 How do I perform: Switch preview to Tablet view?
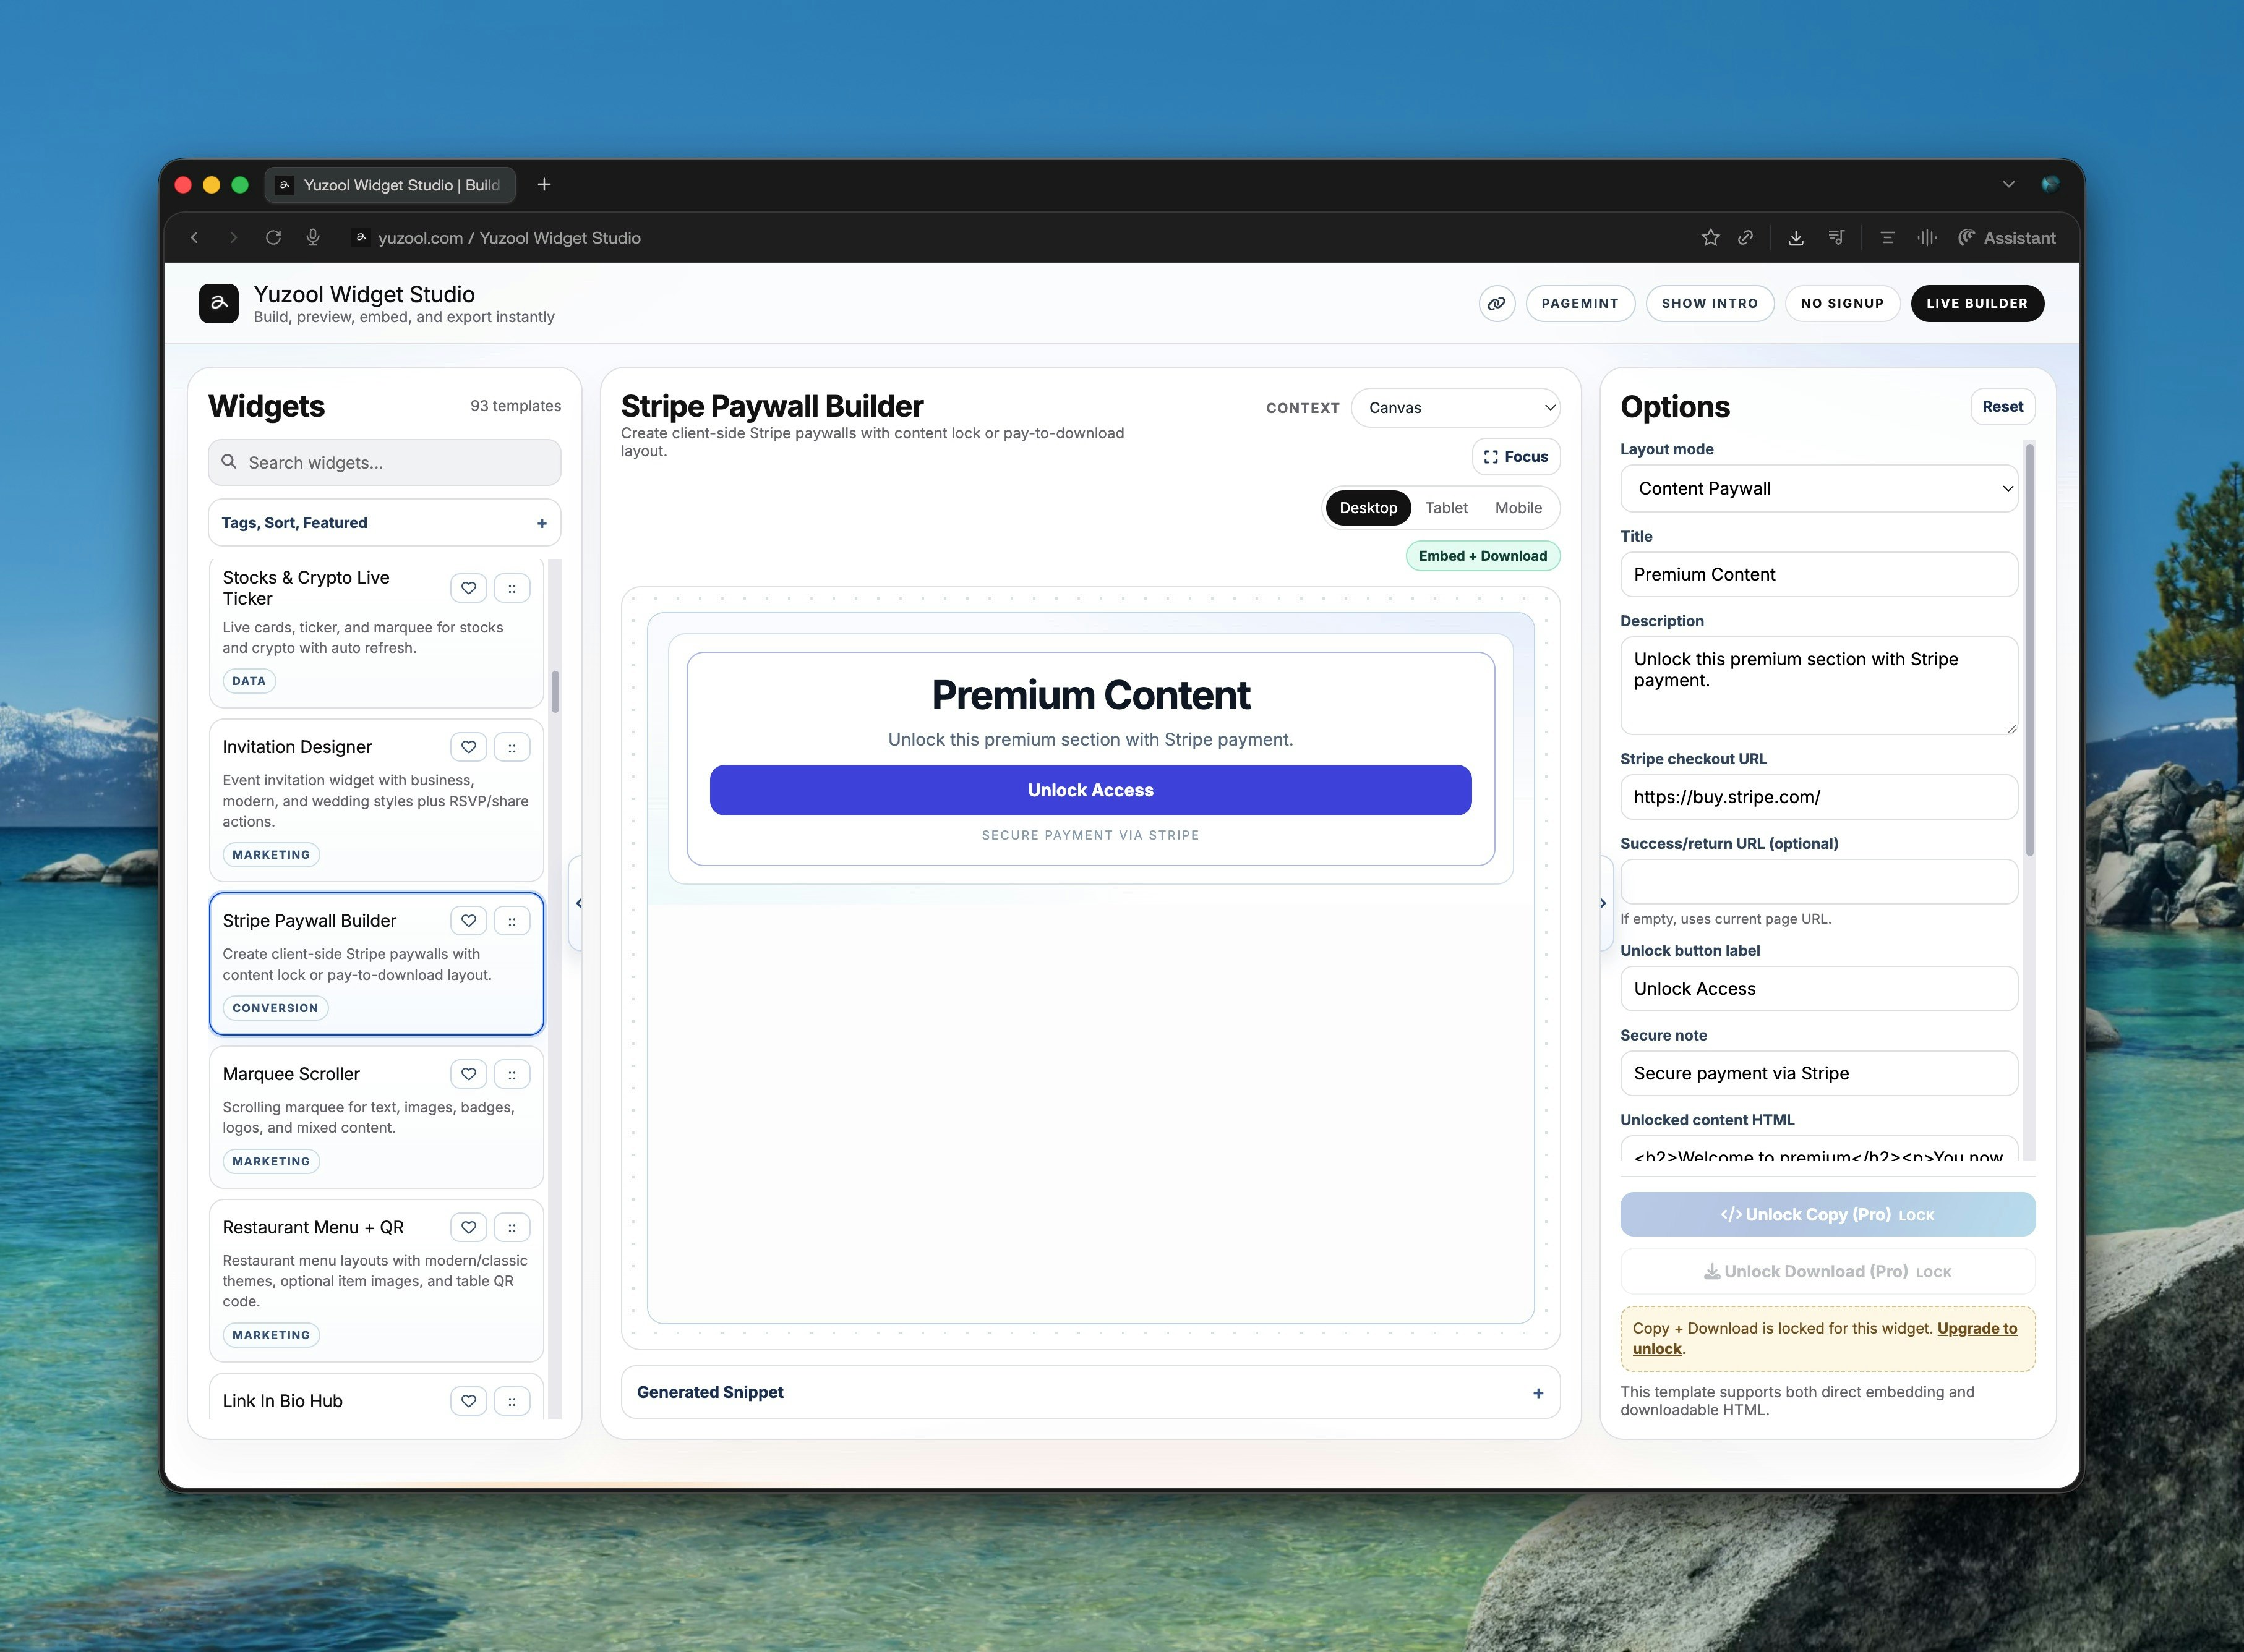pyautogui.click(x=1445, y=508)
